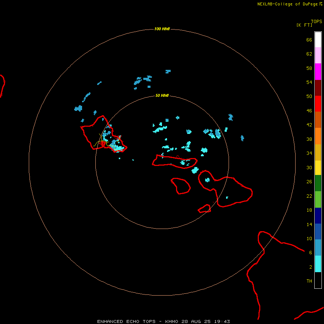Click the medium blue 18 kft legend swatch

[318, 231]
